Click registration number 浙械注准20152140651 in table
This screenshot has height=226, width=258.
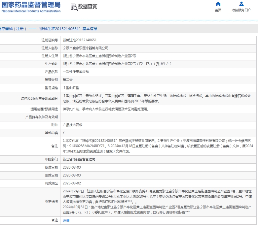[80, 40]
